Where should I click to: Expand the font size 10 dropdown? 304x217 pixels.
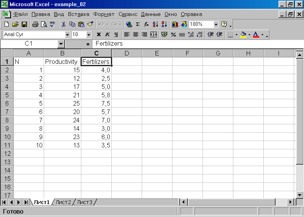point(89,35)
